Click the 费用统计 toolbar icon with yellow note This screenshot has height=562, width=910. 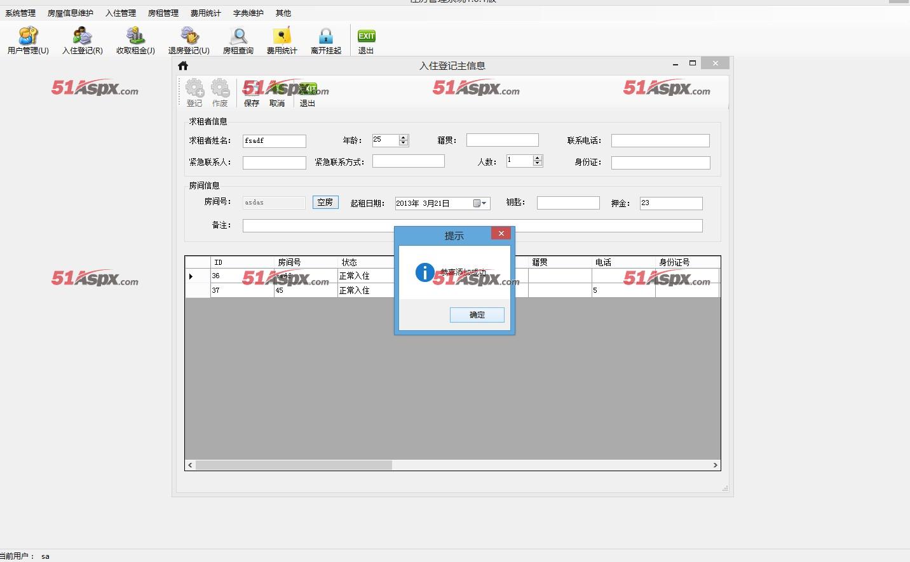pos(282,41)
